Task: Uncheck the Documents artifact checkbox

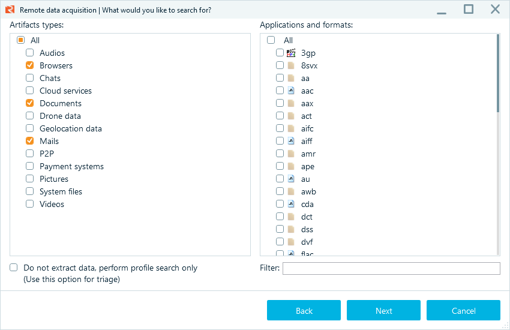Action: pyautogui.click(x=29, y=103)
